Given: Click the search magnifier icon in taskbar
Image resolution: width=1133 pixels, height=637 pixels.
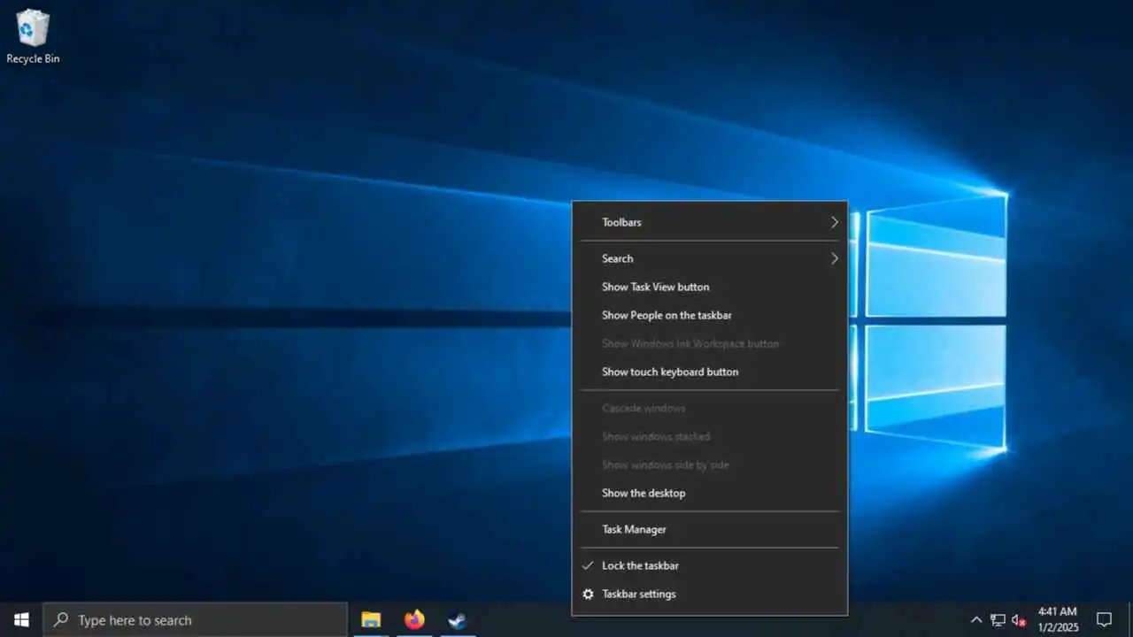Looking at the screenshot, I should (x=61, y=619).
